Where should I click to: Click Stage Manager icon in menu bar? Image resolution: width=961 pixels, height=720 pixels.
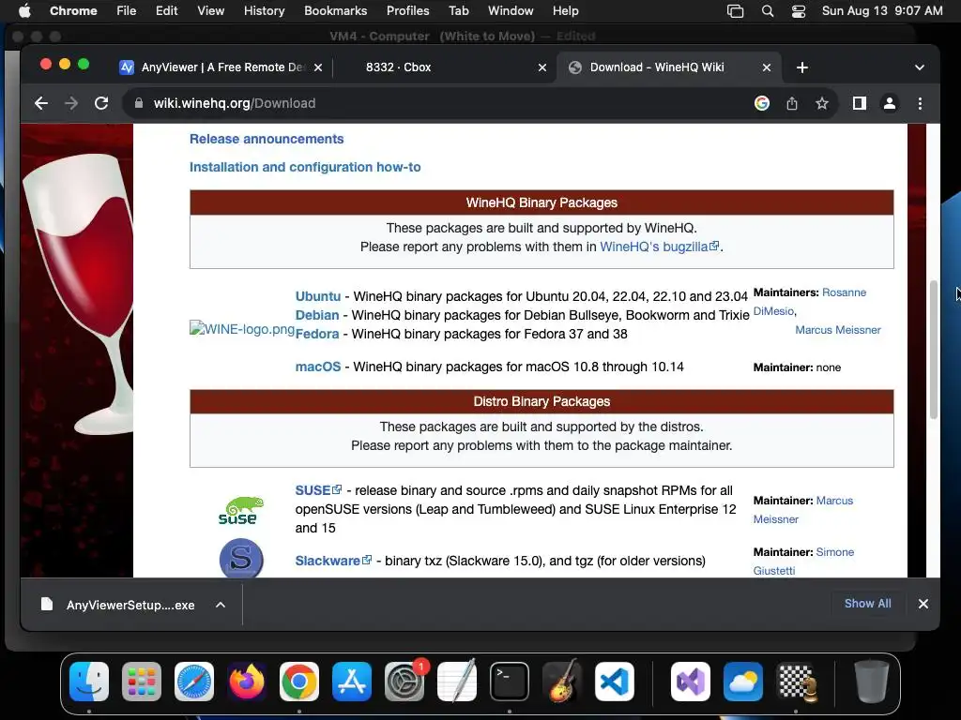coord(735,10)
